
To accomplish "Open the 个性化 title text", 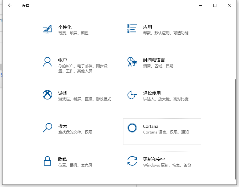I will pyautogui.click(x=65, y=27).
